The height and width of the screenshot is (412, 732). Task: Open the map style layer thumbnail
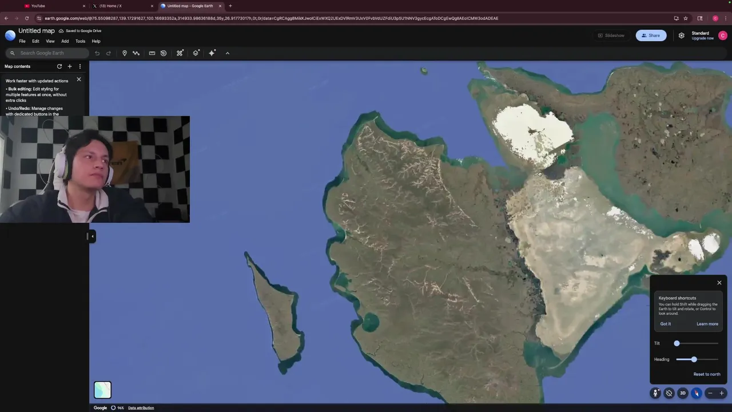(102, 390)
